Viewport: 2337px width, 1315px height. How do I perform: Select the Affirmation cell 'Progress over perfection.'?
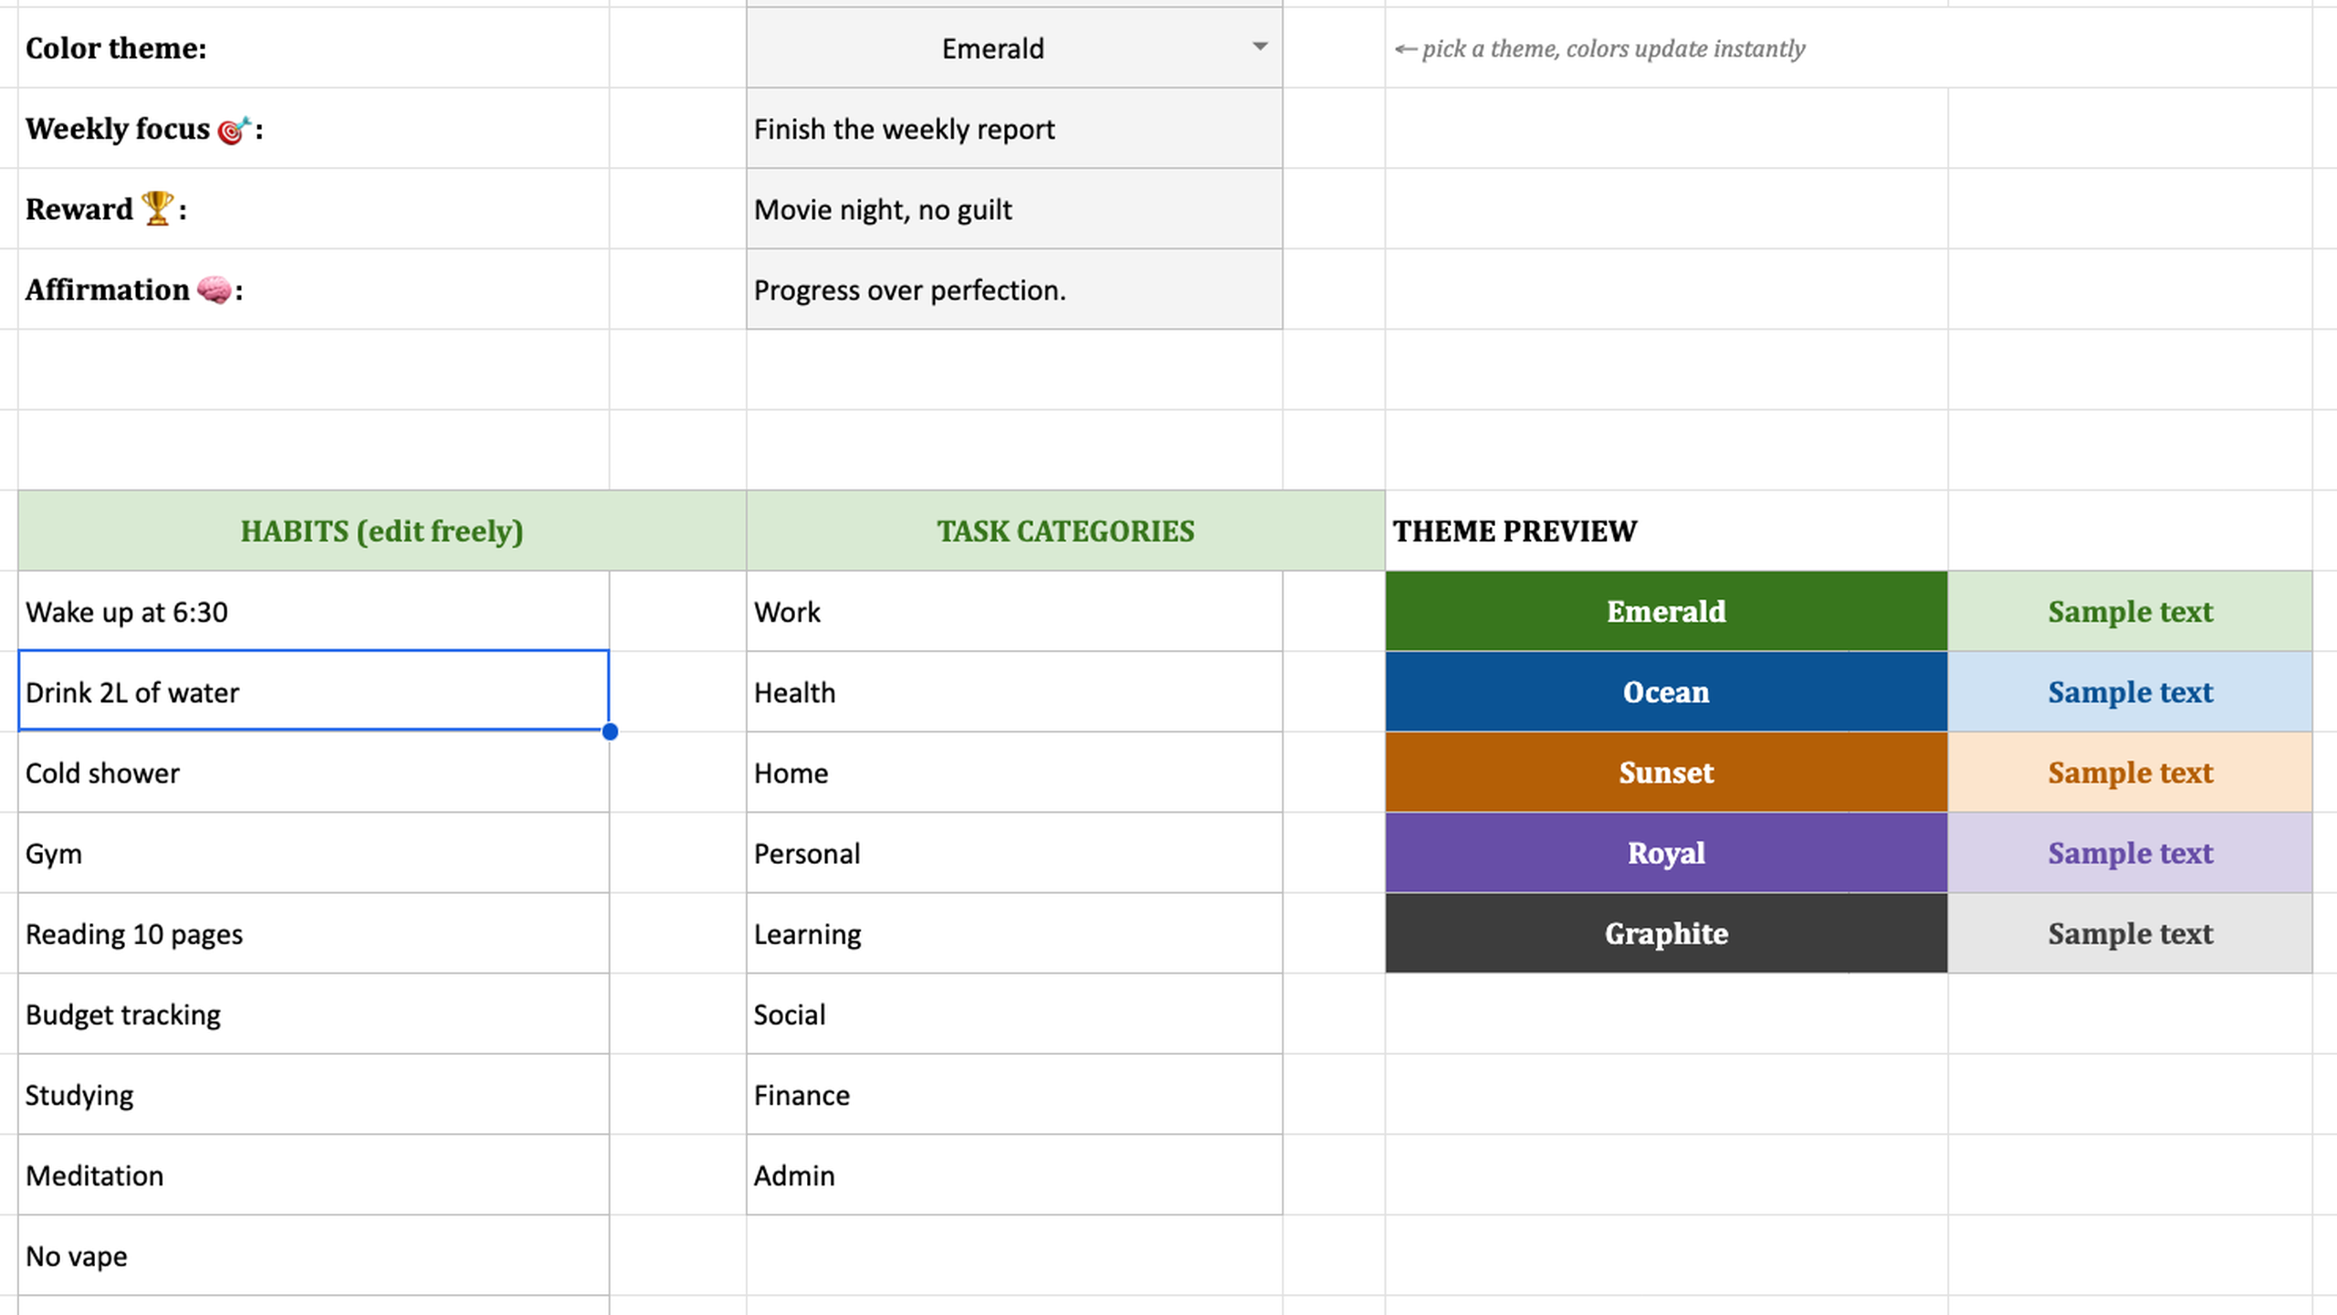(1014, 289)
